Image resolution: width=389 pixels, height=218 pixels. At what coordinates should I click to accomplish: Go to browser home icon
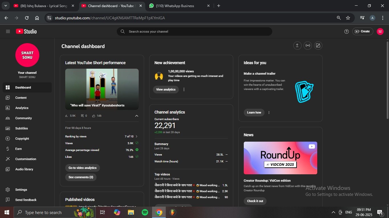37,18
